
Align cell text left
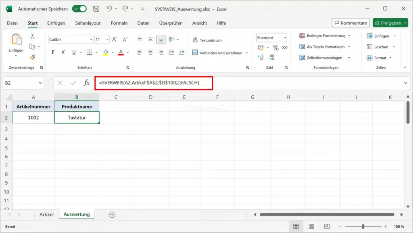(x=140, y=52)
